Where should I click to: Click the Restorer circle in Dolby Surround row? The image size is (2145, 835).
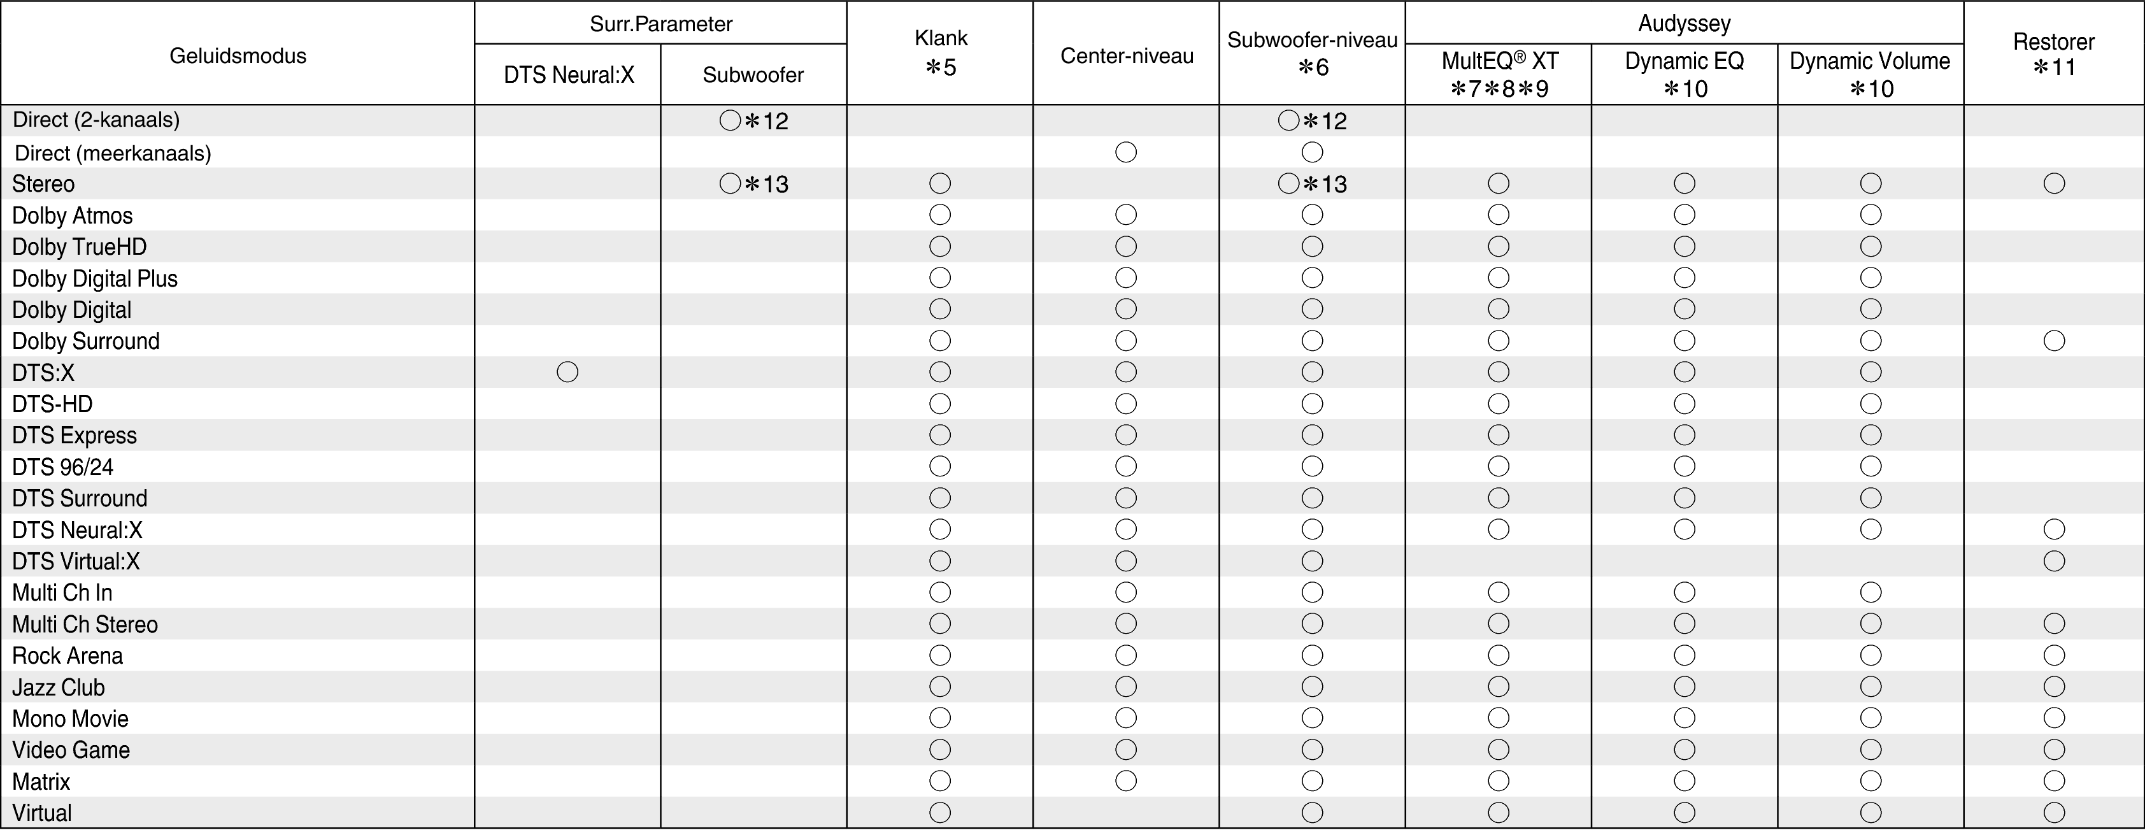[2053, 341]
